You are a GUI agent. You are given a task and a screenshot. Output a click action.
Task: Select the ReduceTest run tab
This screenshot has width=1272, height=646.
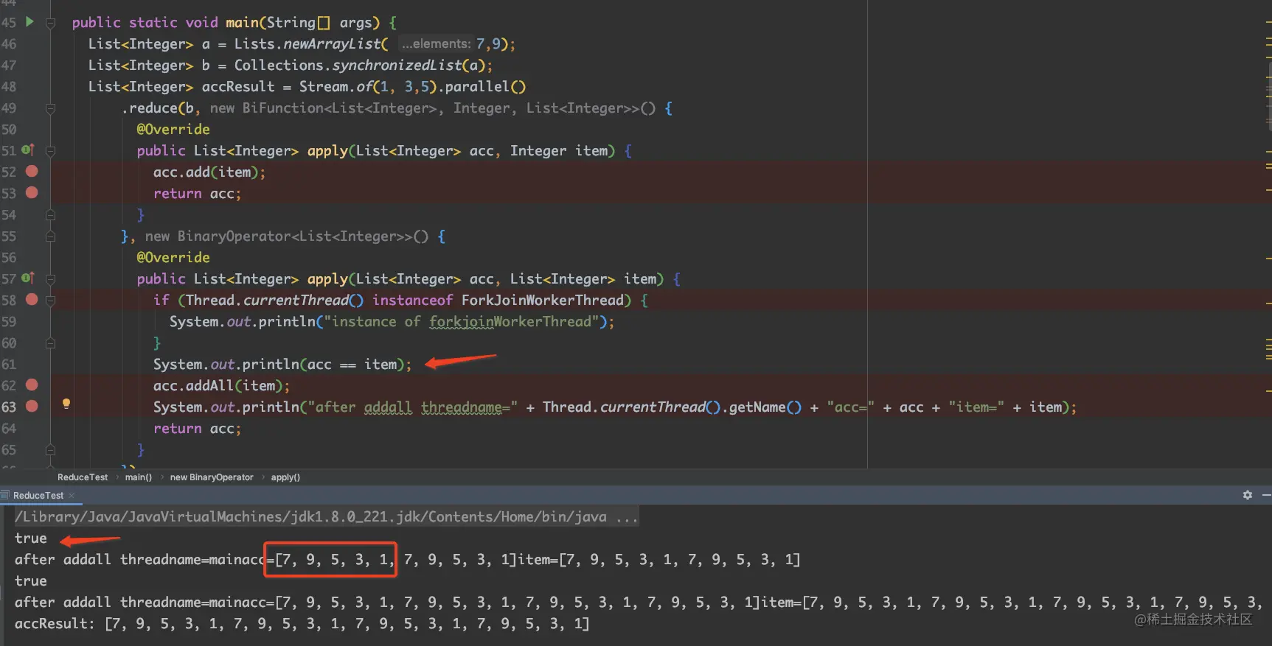click(x=38, y=496)
